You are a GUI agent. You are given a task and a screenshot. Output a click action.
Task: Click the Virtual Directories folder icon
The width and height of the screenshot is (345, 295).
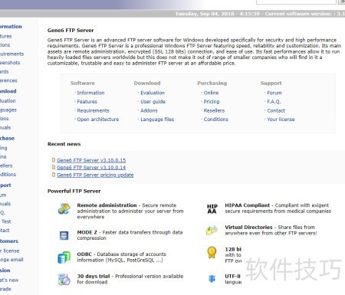point(212,230)
